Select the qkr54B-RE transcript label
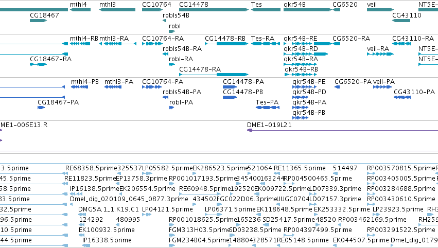Screen dimensions: 438x248 coord(301,39)
